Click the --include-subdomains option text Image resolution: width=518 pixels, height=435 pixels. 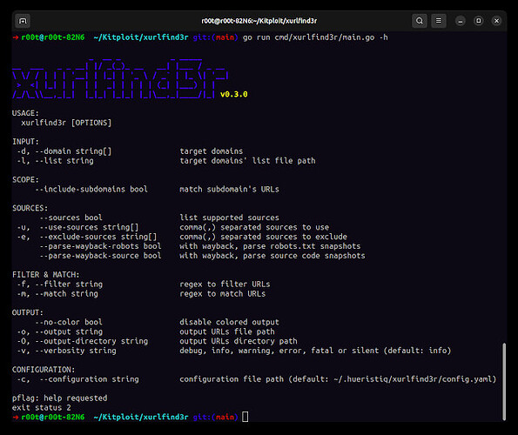point(79,189)
